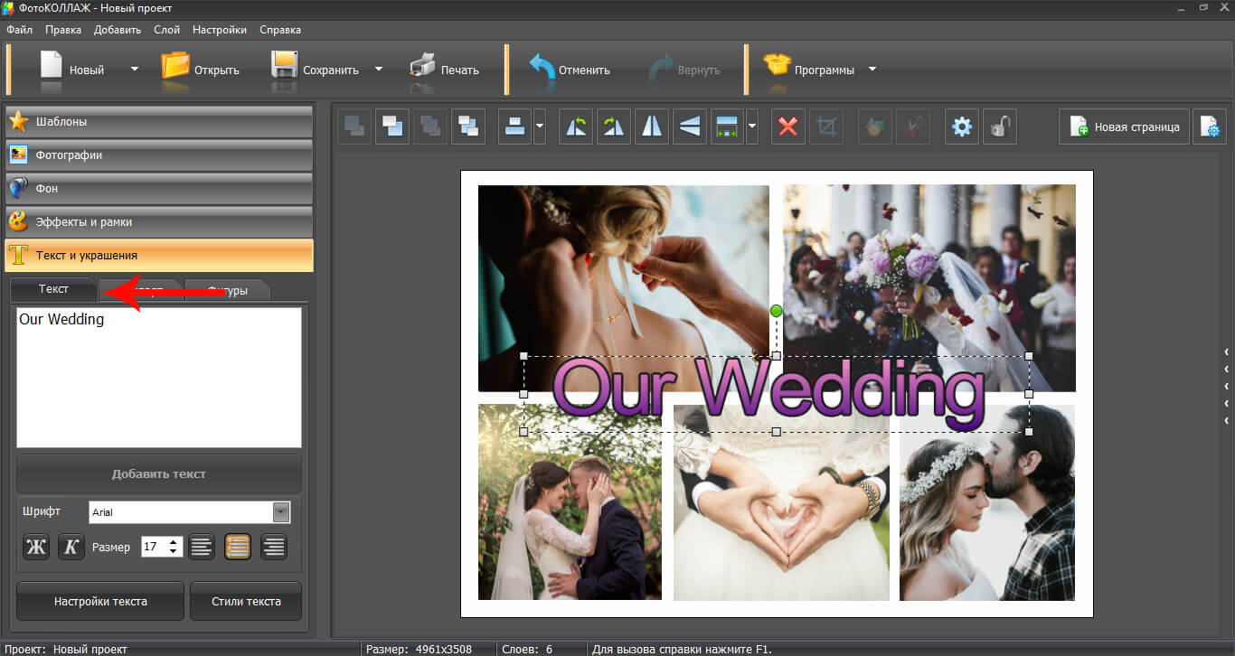
Task: Open the page settings icon
Action: click(1210, 127)
